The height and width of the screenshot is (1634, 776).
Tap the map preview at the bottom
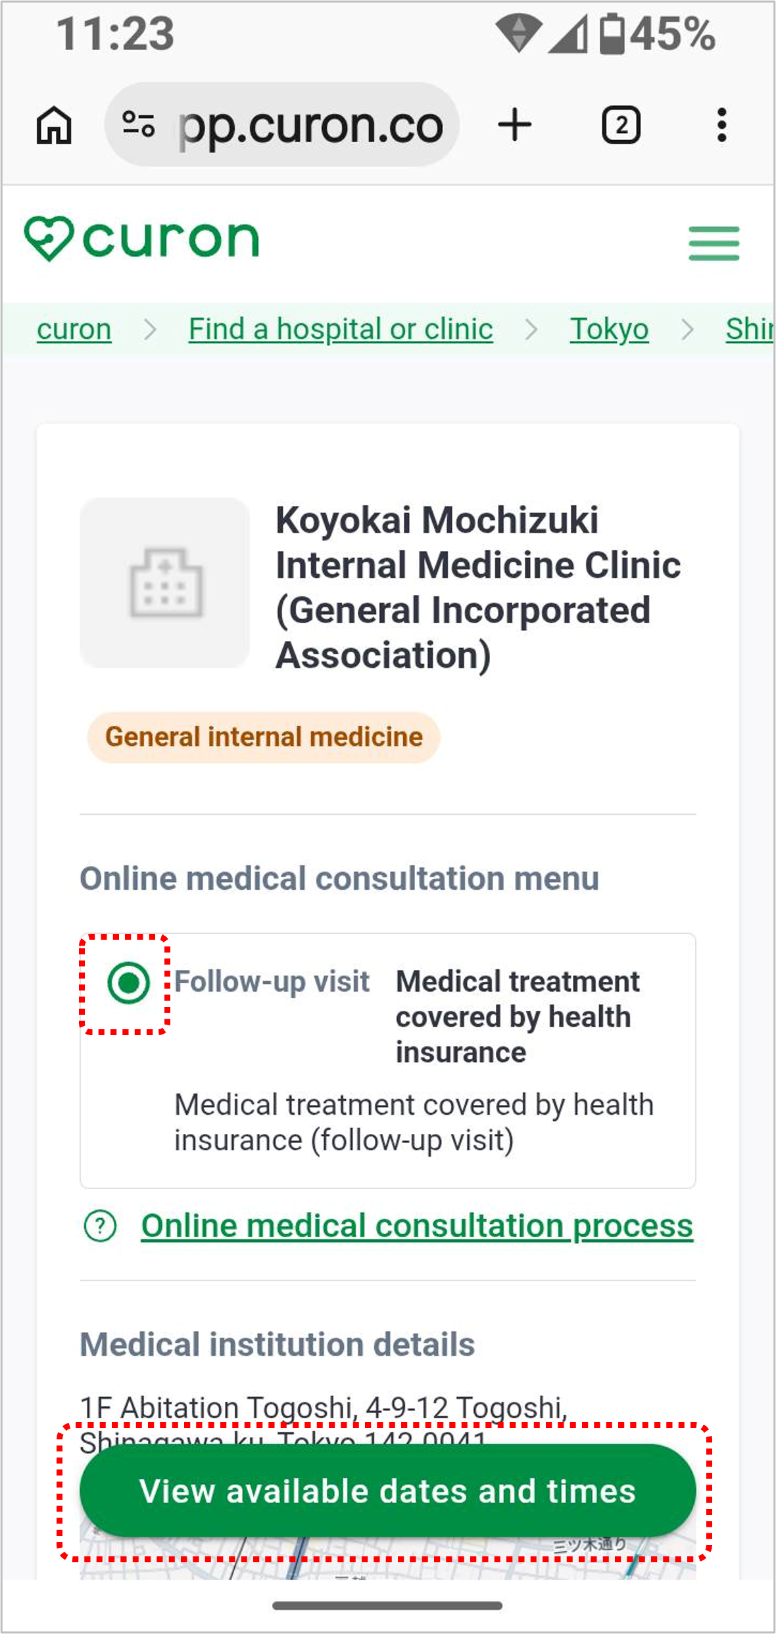pos(387,1558)
